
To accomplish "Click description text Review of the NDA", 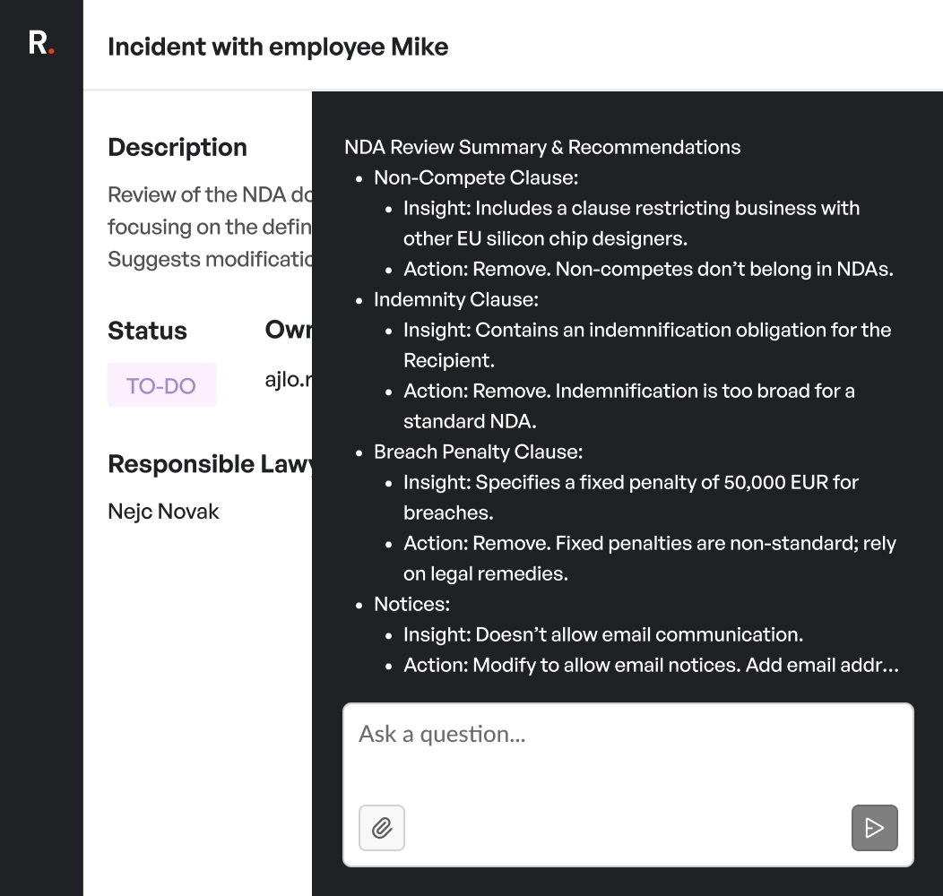I will pos(210,227).
